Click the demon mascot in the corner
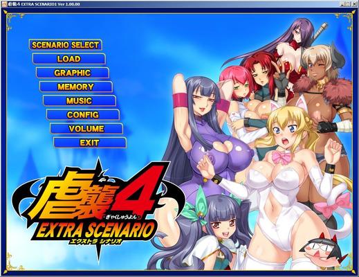This screenshot has width=359, height=277. click(323, 251)
